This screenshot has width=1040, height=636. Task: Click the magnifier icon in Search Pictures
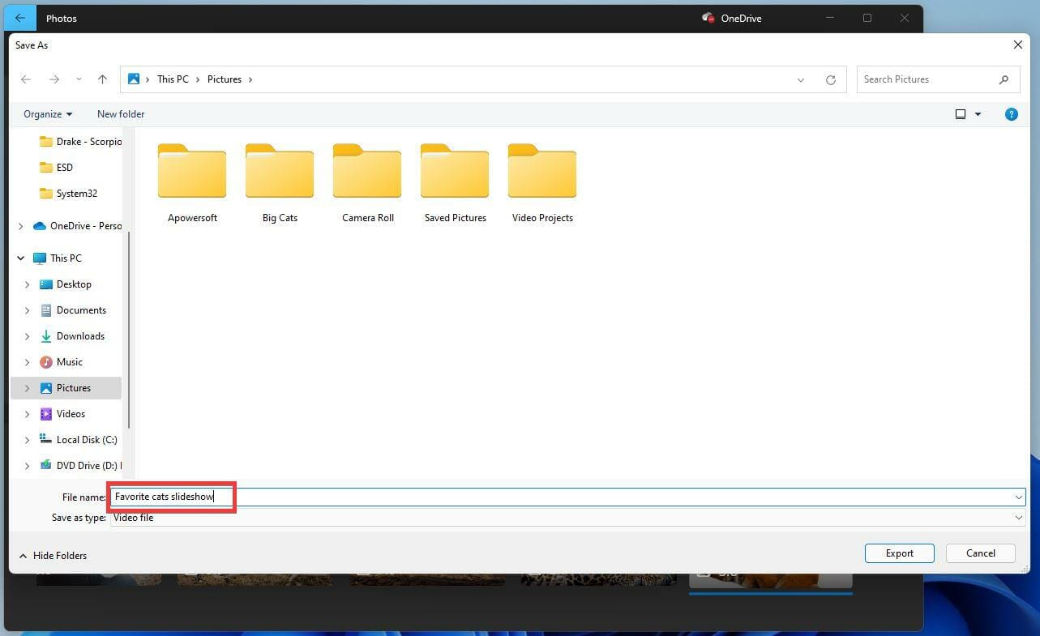(1003, 79)
